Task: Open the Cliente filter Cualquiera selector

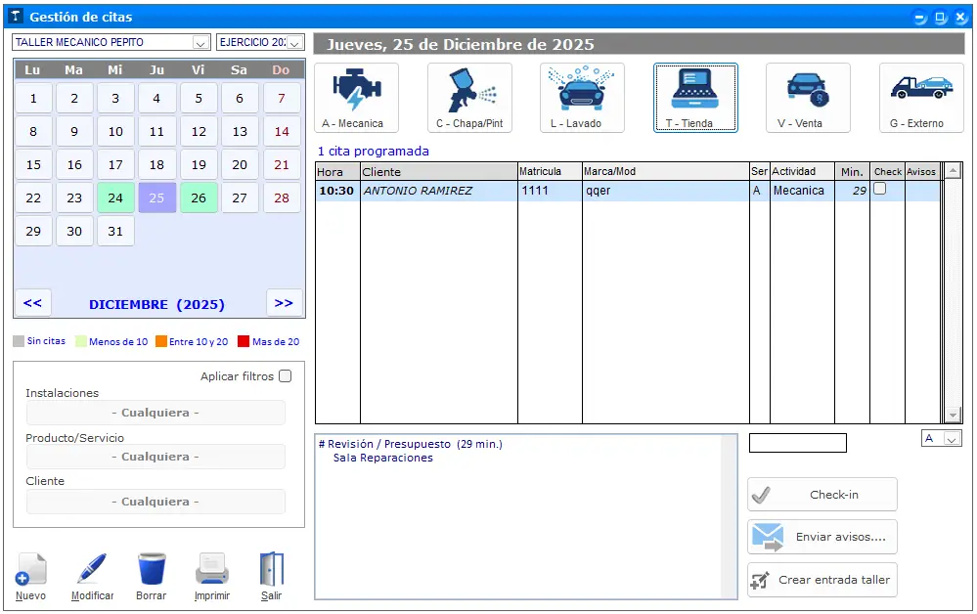Action: coord(155,502)
